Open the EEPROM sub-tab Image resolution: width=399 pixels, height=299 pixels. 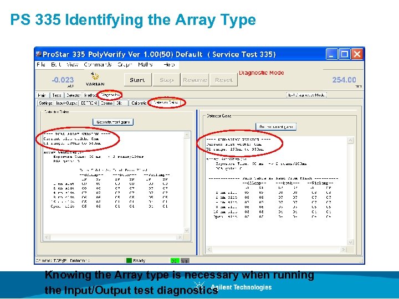89,103
